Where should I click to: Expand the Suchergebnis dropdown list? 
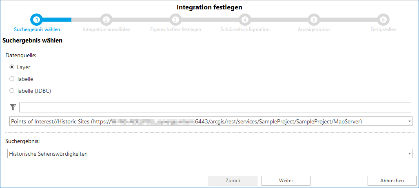[409, 154]
